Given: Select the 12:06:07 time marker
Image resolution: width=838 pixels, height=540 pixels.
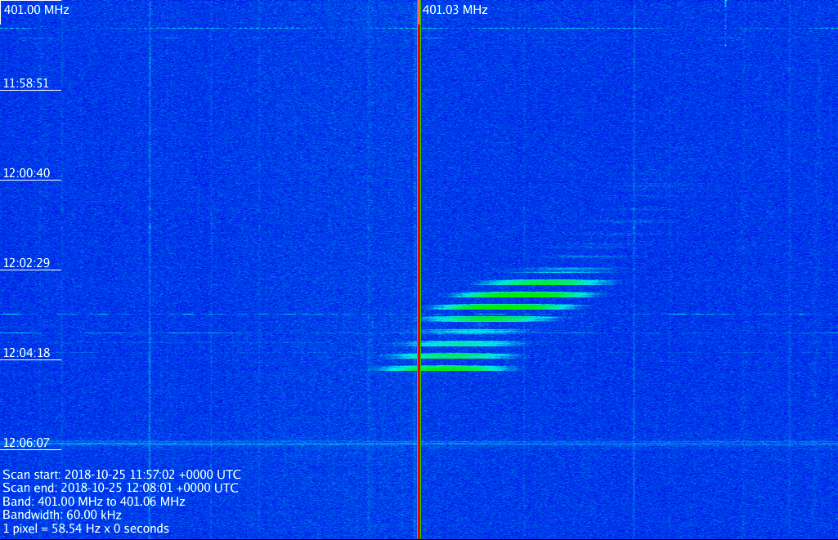Looking at the screenshot, I should coord(27,443).
